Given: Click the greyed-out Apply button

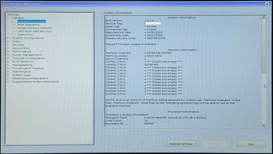Looking at the screenshot, I should 216,144.
